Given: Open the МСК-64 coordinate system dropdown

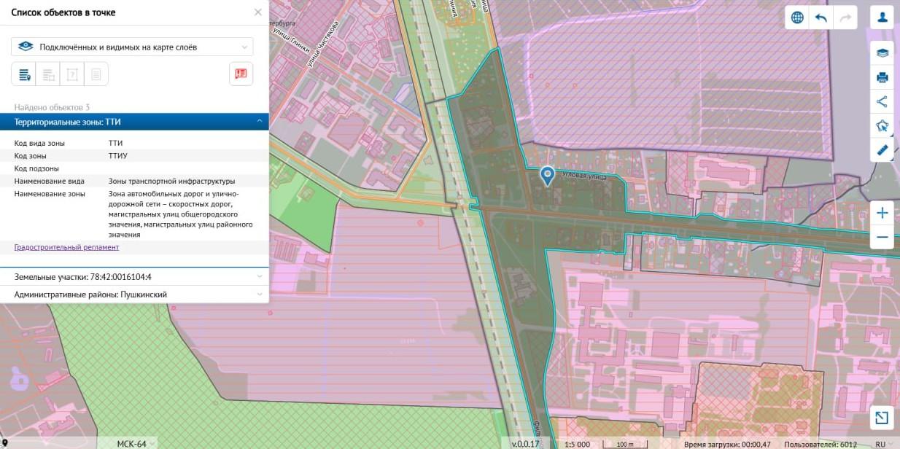Looking at the screenshot, I should point(132,444).
